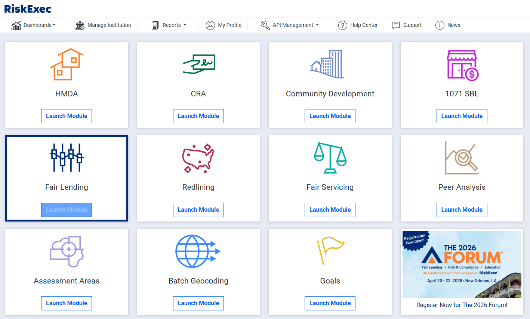Click the Batch Geocoding globe icon
The height and width of the screenshot is (319, 530).
198,251
